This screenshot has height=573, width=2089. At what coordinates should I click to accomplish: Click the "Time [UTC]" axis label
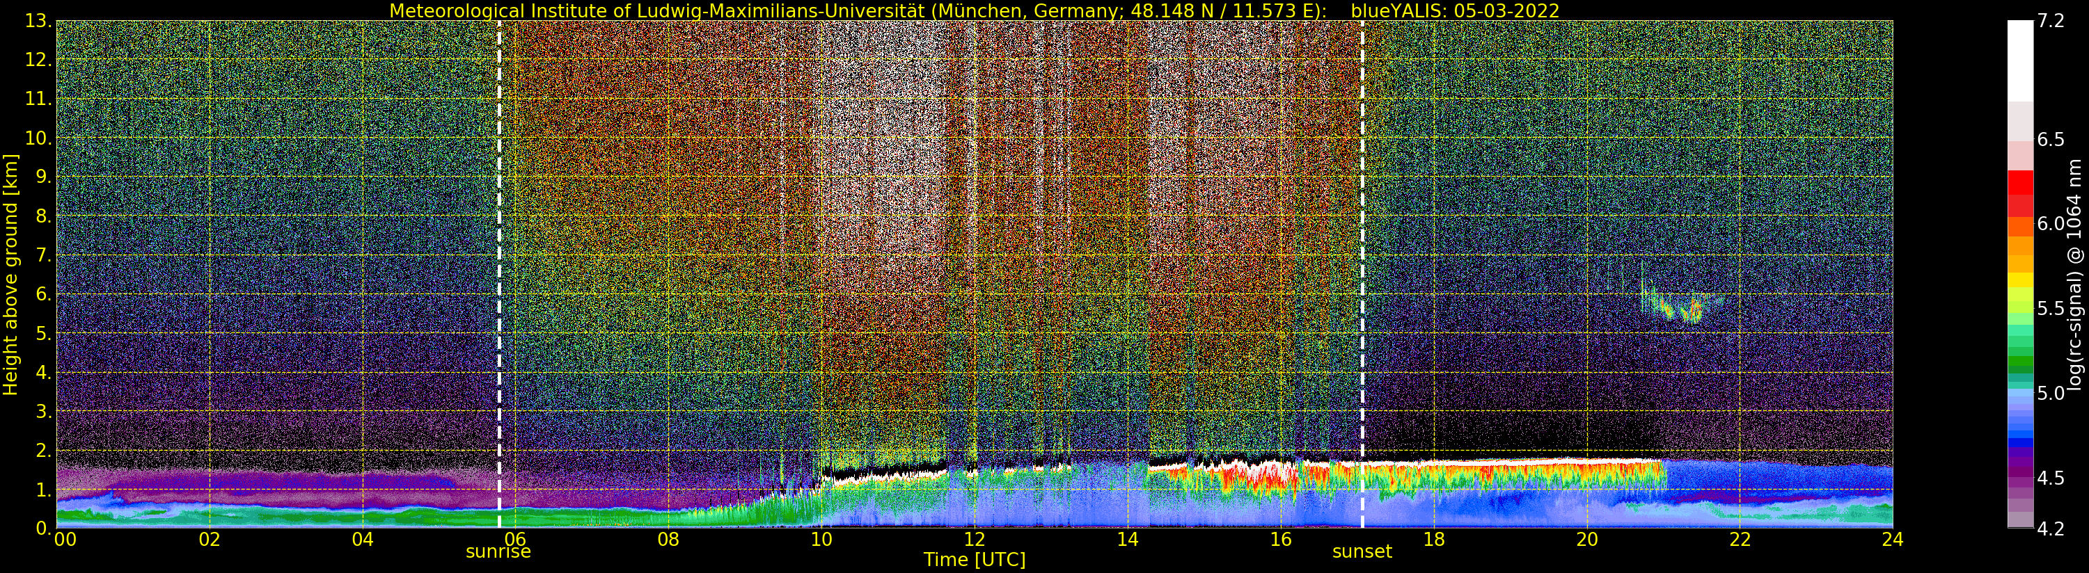[975, 560]
